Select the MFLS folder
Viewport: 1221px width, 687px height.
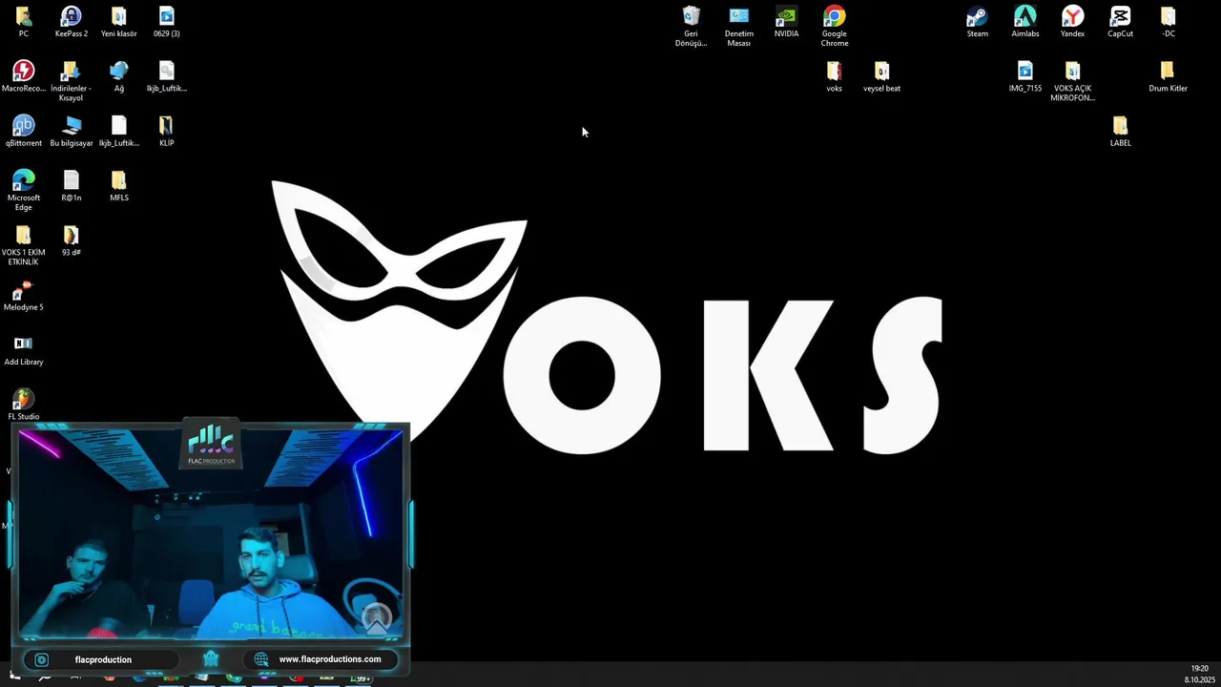pos(119,186)
